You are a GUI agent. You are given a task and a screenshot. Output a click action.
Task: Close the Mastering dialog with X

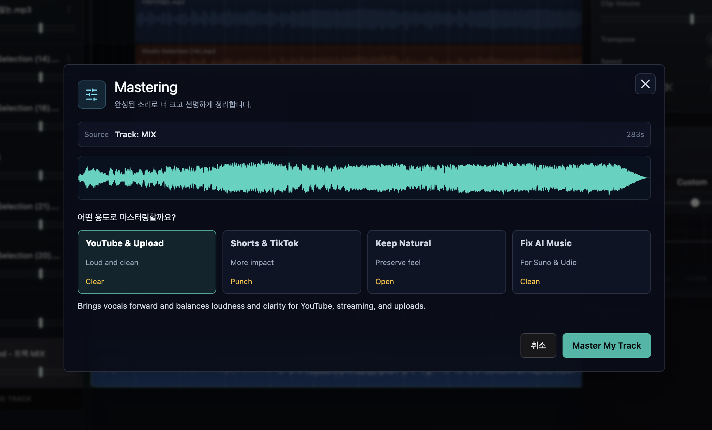[x=645, y=84]
